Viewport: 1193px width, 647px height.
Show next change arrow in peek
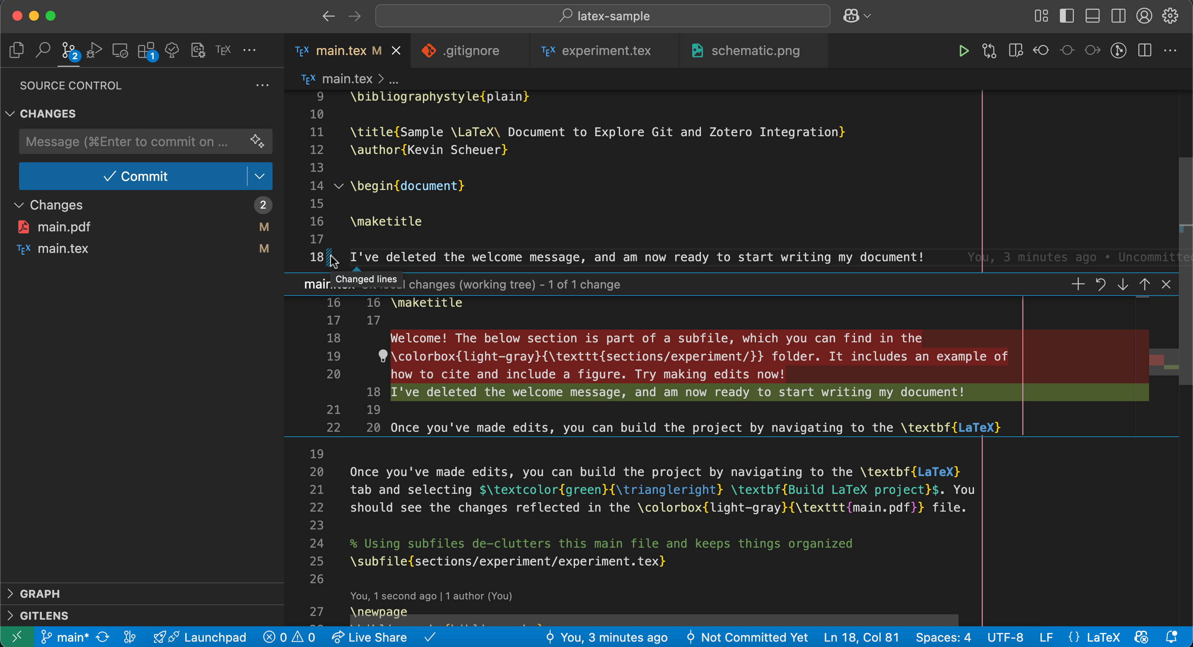point(1123,284)
